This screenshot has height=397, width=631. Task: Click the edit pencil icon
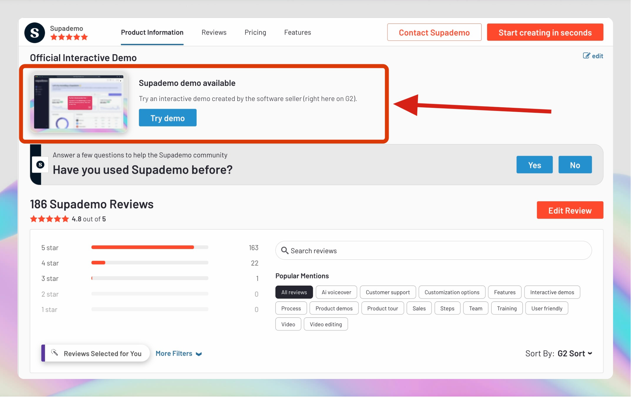[x=586, y=56]
